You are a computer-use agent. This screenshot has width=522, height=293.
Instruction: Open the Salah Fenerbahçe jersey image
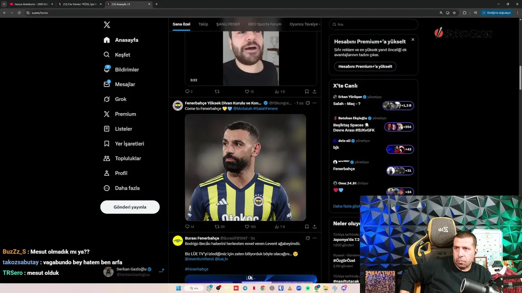pos(246,167)
